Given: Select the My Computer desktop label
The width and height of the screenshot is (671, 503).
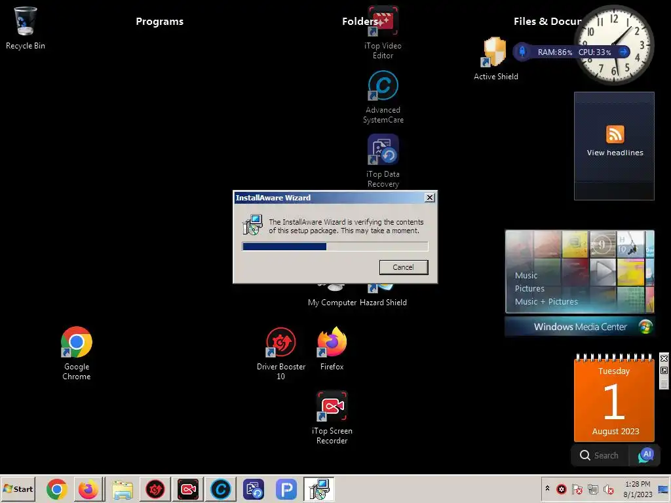Looking at the screenshot, I should click(332, 303).
